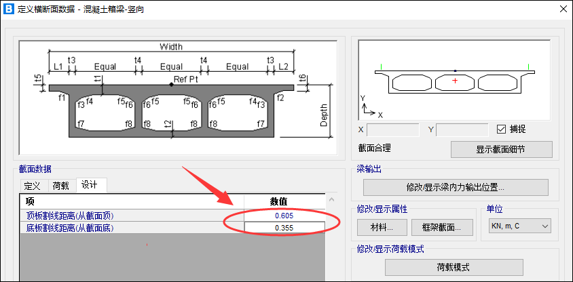This screenshot has width=573, height=282.
Task: Open 修改/显示梁内力输出位置 settings
Action: pos(456,187)
